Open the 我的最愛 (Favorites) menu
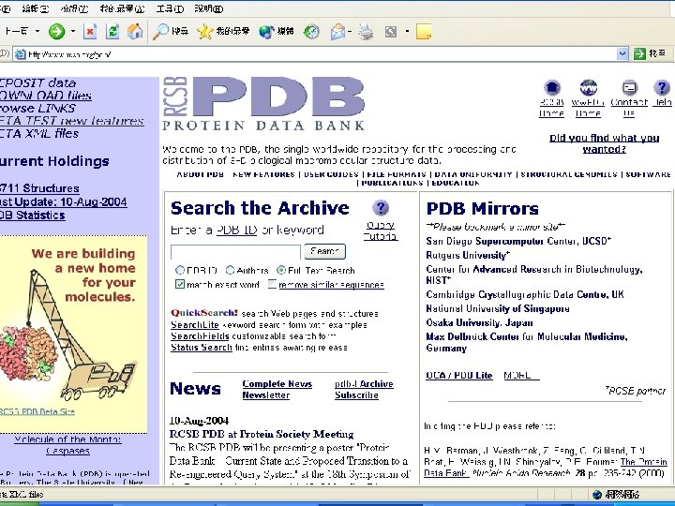Image resolution: width=675 pixels, height=506 pixels. point(122,8)
